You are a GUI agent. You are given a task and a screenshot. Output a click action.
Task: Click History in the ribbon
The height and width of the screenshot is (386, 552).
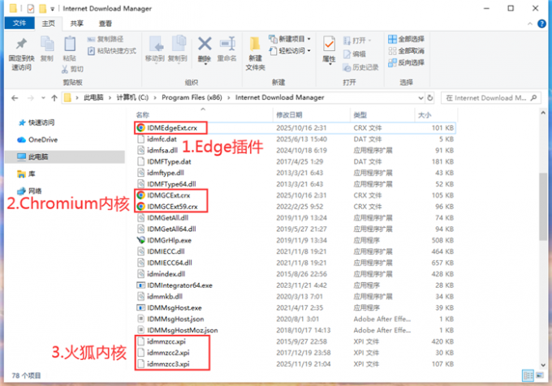pos(361,67)
